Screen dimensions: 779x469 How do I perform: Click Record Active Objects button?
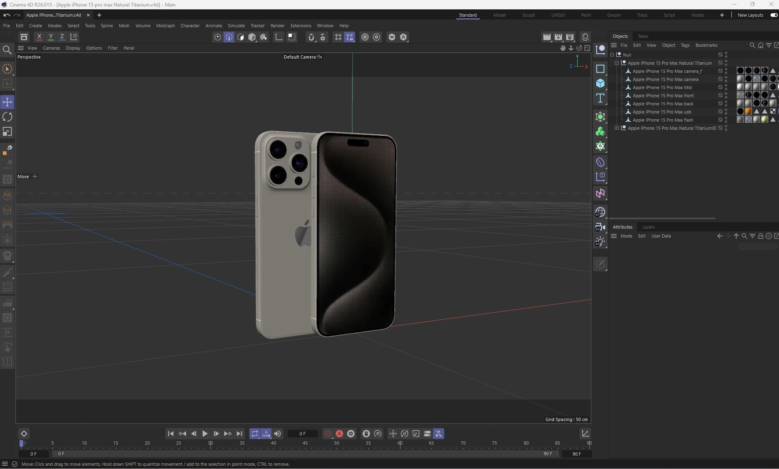[x=328, y=434]
